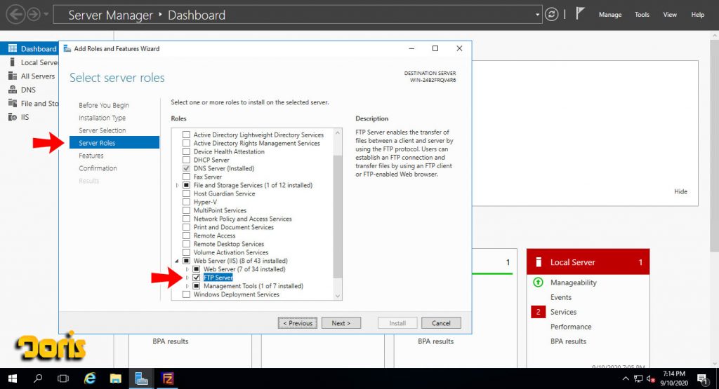Open FileZilla from the taskbar
Image resolution: width=719 pixels, height=389 pixels.
[x=167, y=378]
